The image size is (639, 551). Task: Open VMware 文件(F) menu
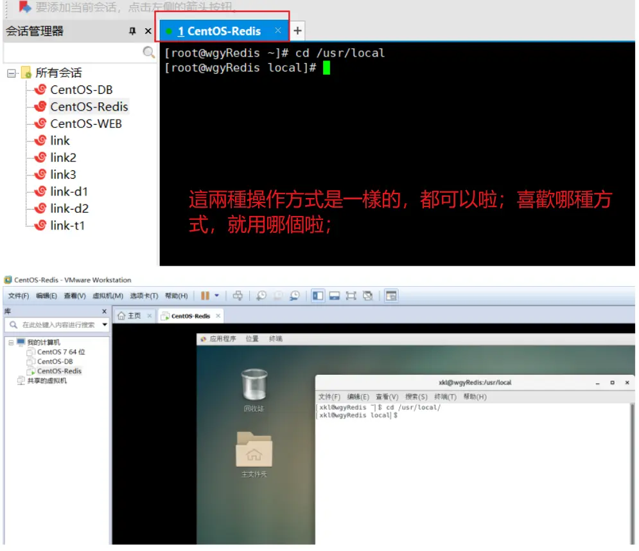tap(19, 296)
